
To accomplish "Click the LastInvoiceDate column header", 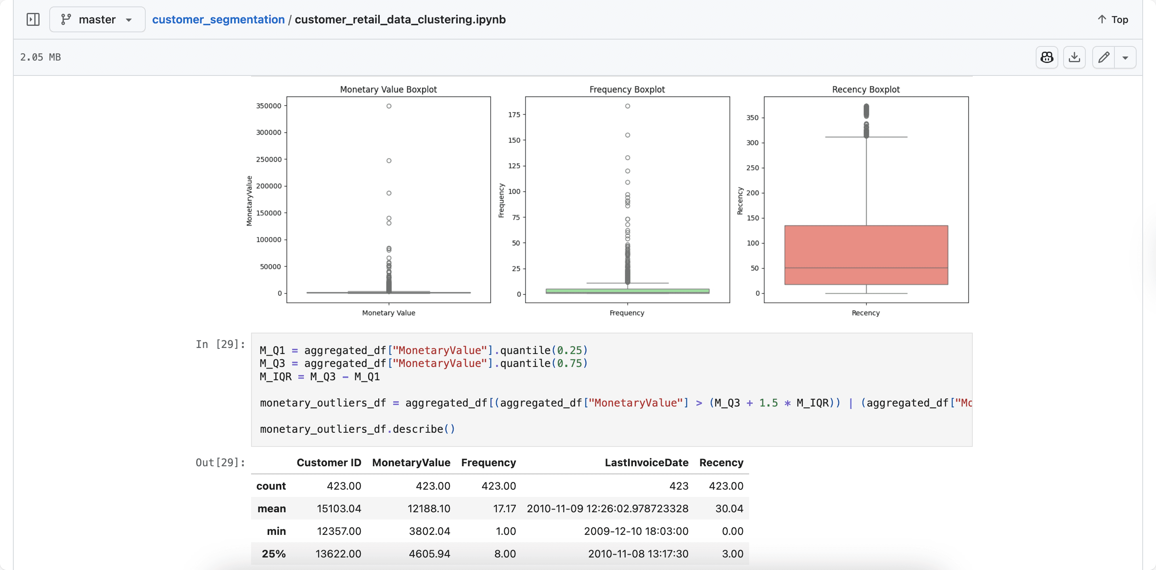I will coord(646,462).
